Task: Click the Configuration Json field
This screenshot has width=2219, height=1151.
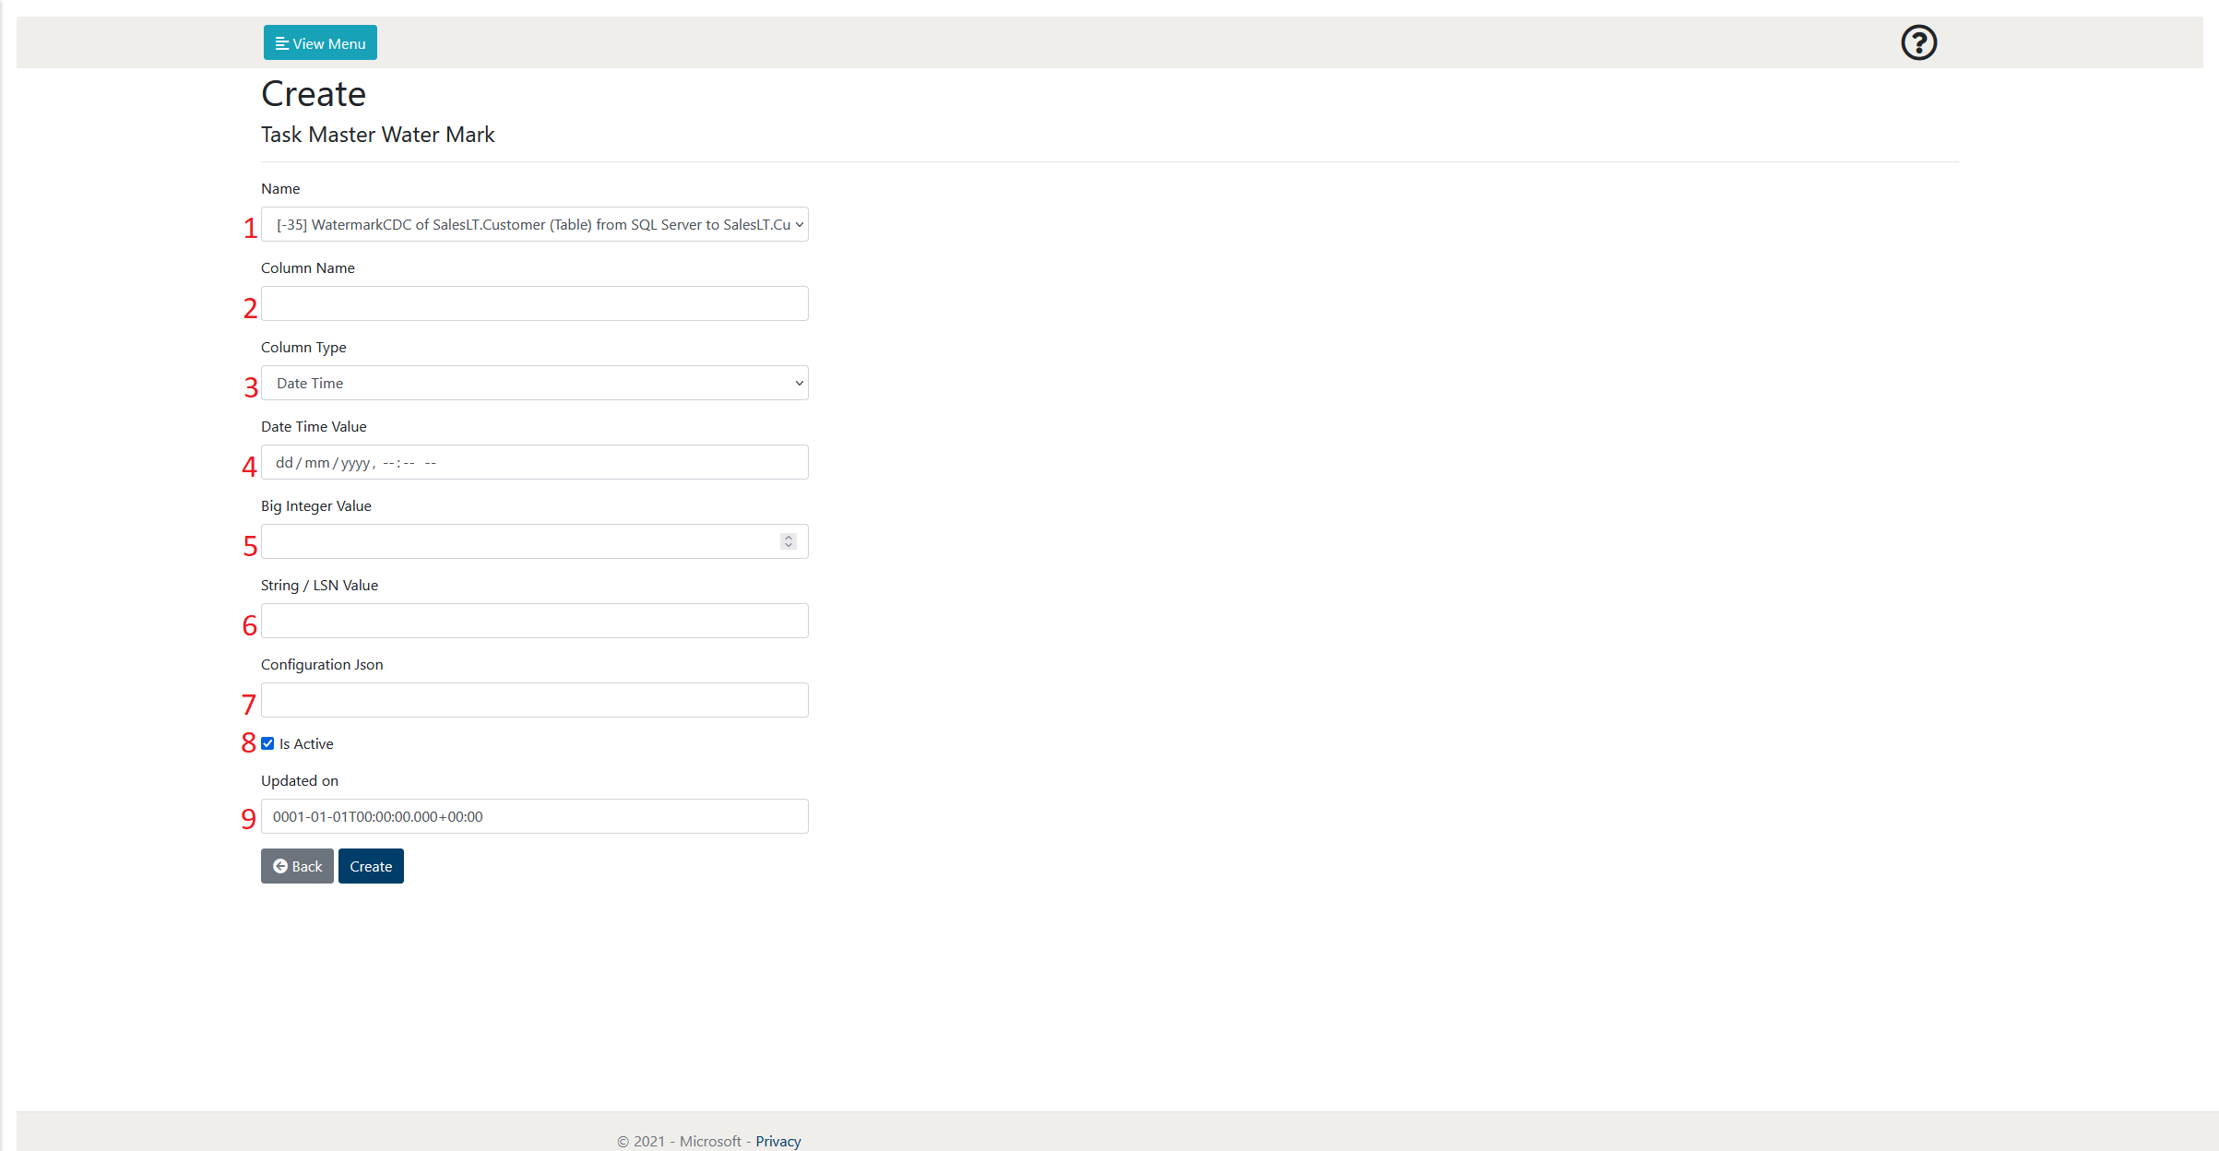Action: [534, 700]
